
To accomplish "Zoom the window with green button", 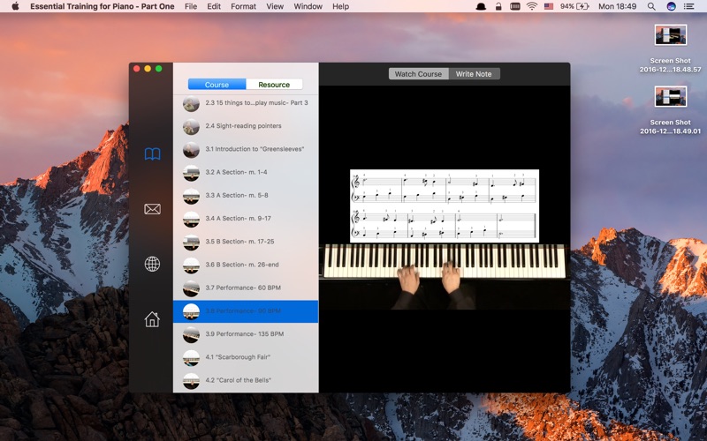I will click(159, 69).
